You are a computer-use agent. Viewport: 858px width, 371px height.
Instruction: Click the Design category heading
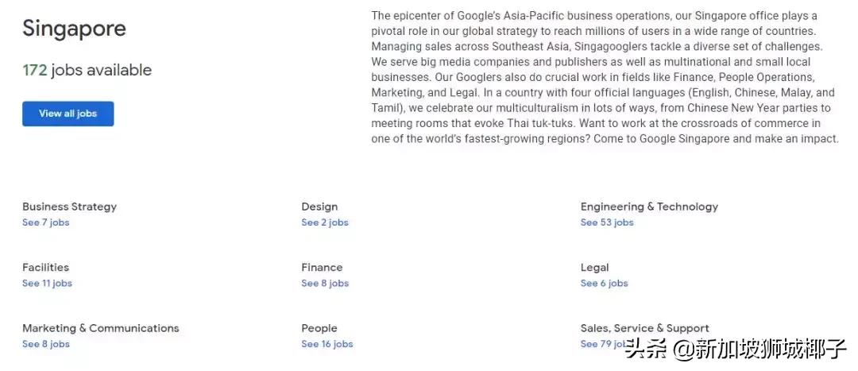[x=319, y=207]
